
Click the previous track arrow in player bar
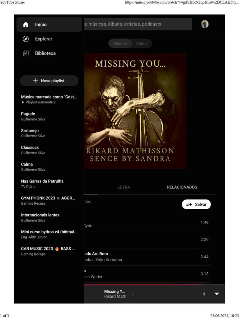pos(204,294)
